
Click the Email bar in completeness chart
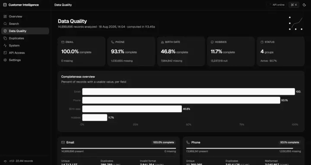[189, 92]
